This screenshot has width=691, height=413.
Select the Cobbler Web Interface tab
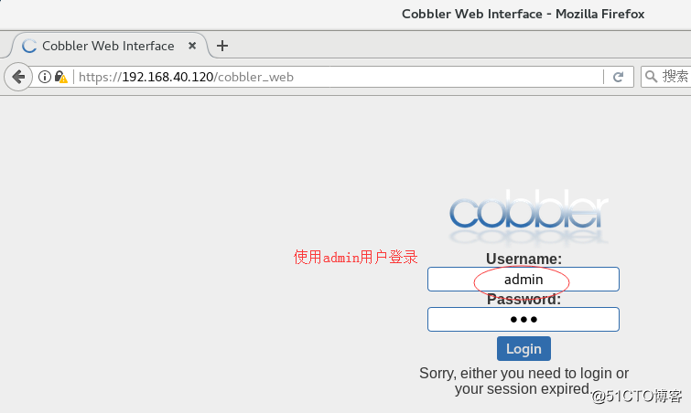coord(108,46)
